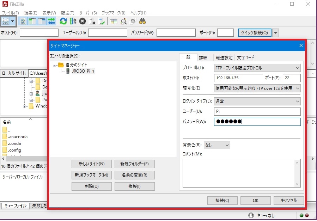Open the ファイル(F) menu
Viewport: 317px width, 221px height.
click(11, 13)
